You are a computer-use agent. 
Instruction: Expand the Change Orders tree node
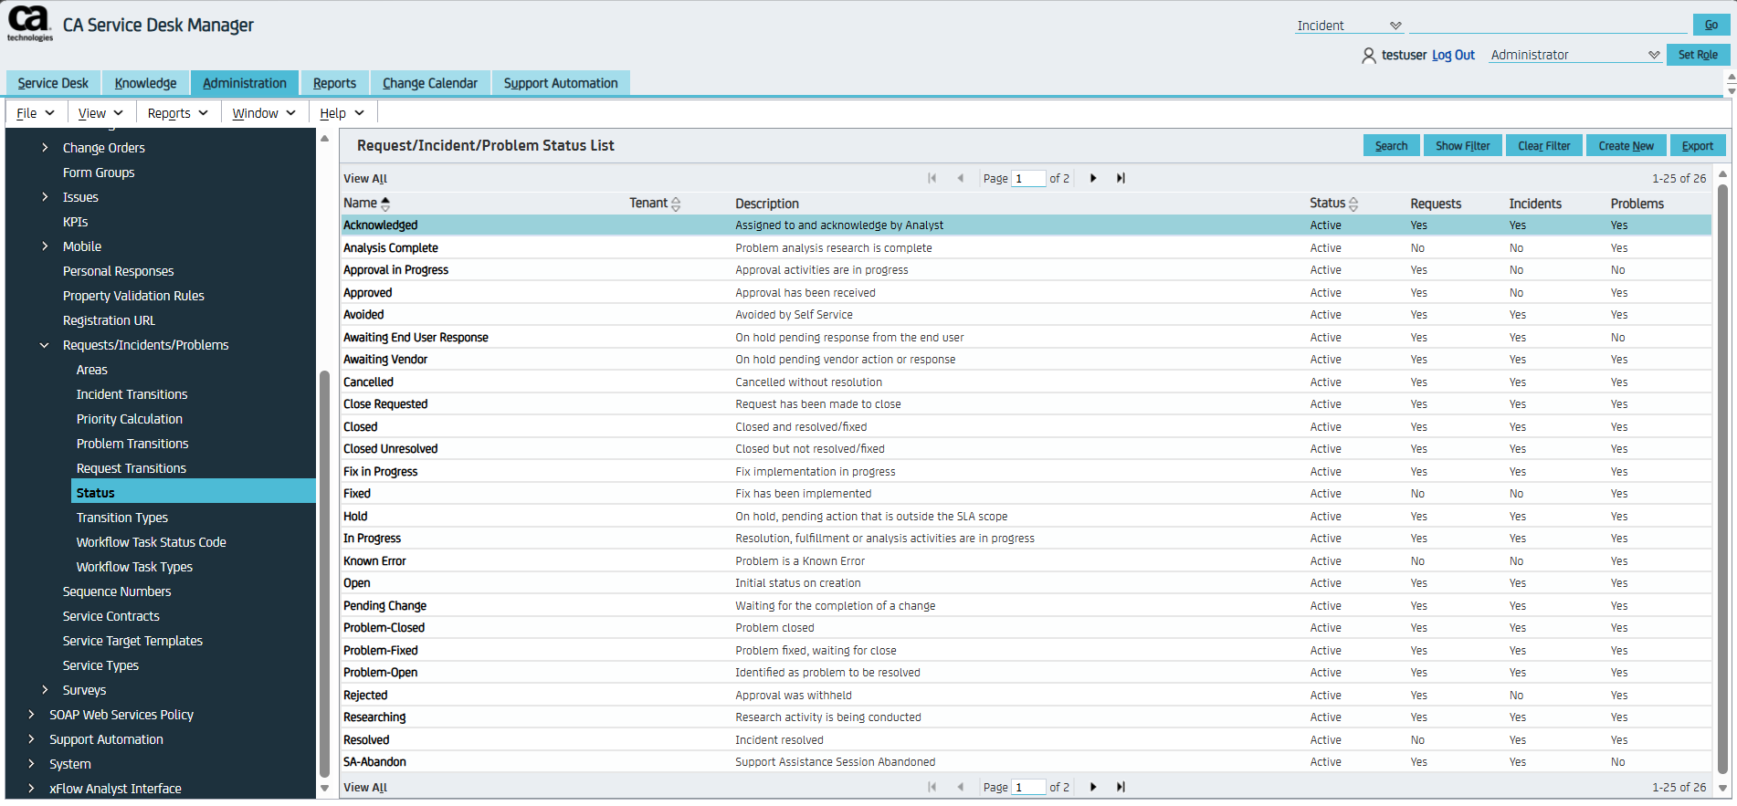coord(45,148)
